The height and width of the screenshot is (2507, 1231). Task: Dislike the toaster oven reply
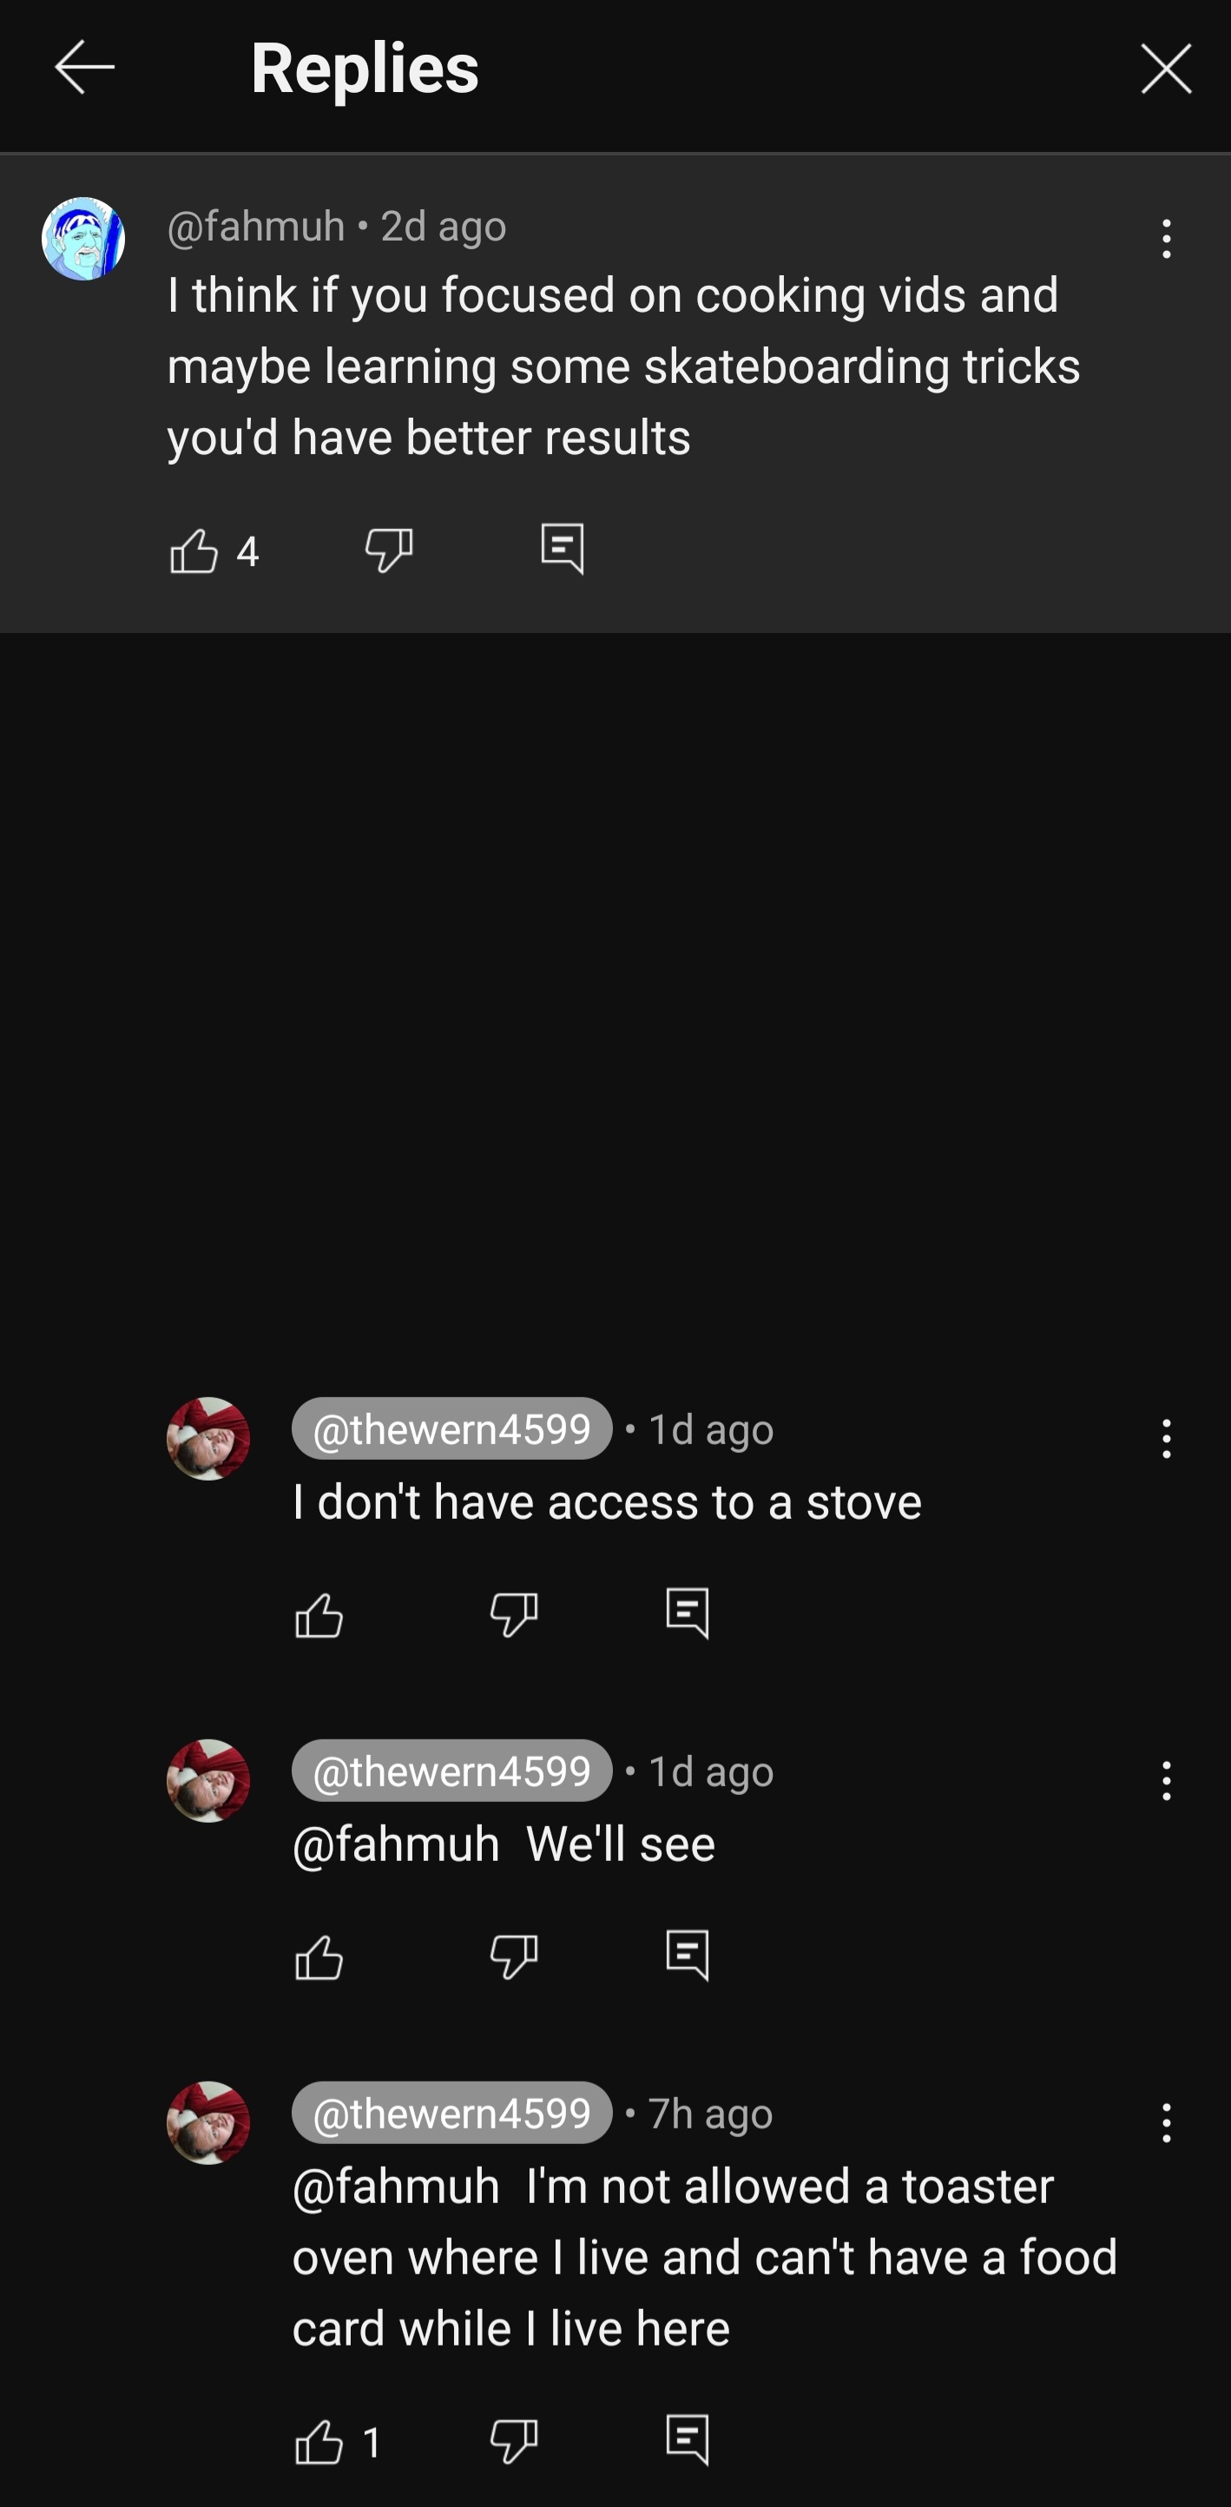pos(514,2442)
